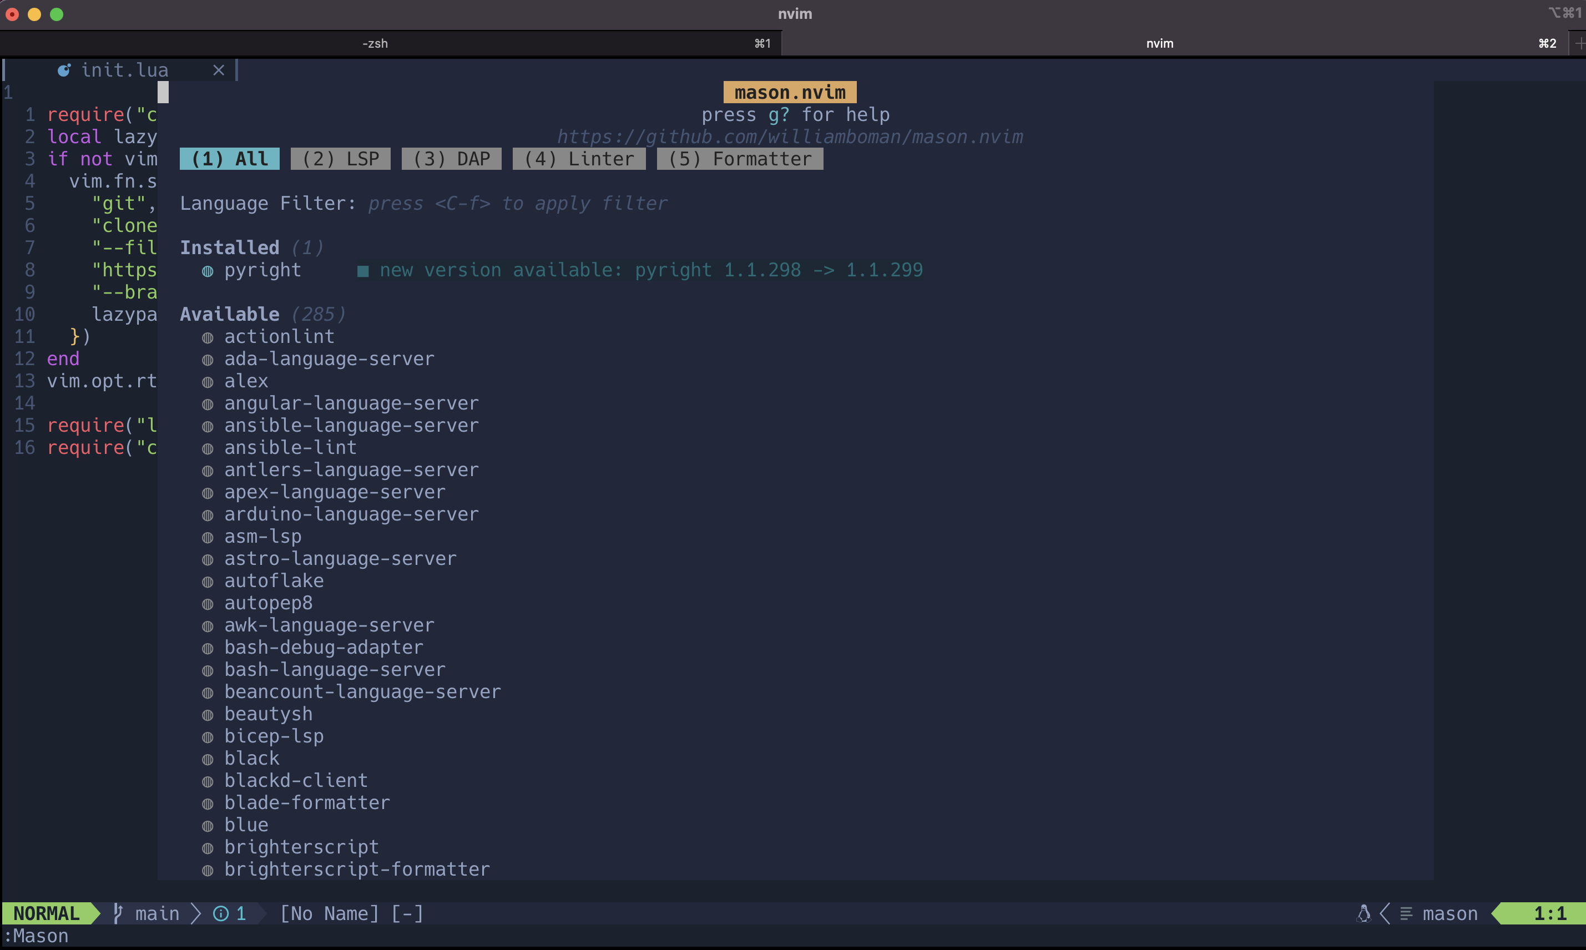Screen dimensions: 1586x950
Task: Show the (4) Linter packages tab
Action: coord(579,159)
